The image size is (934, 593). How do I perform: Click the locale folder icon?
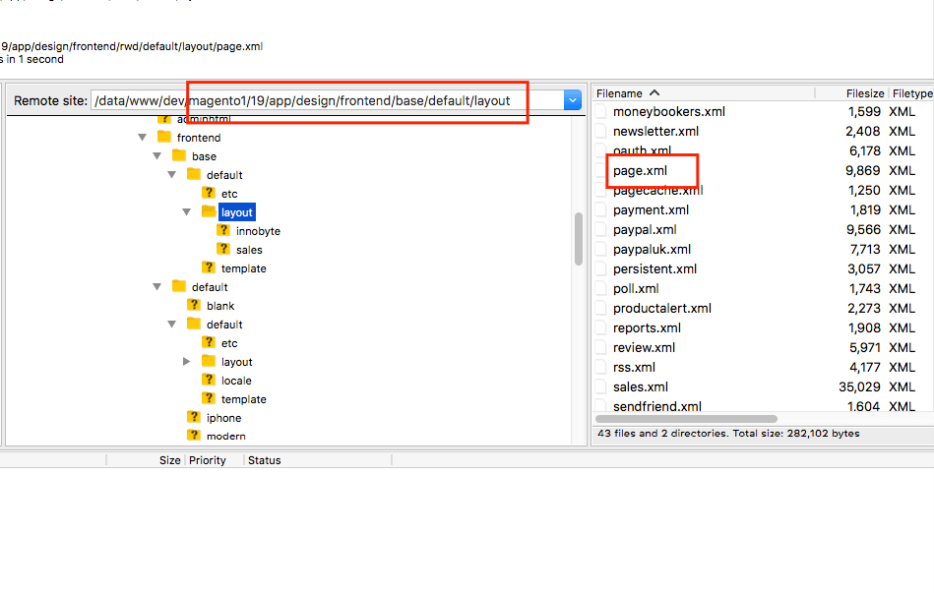(x=209, y=380)
